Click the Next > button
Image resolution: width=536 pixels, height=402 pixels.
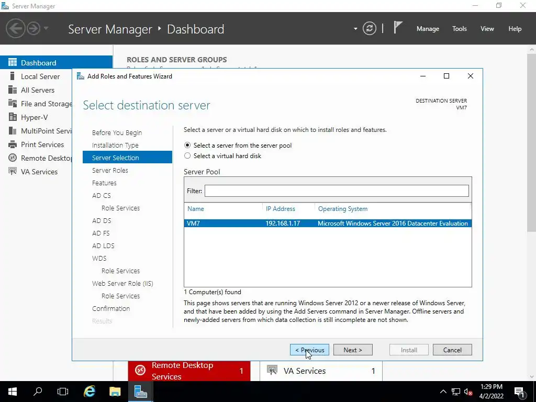point(353,350)
